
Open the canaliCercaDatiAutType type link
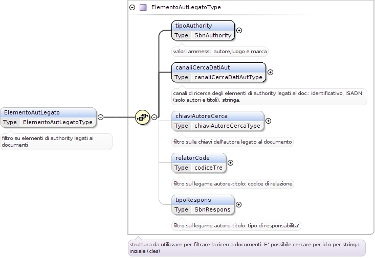click(x=228, y=77)
